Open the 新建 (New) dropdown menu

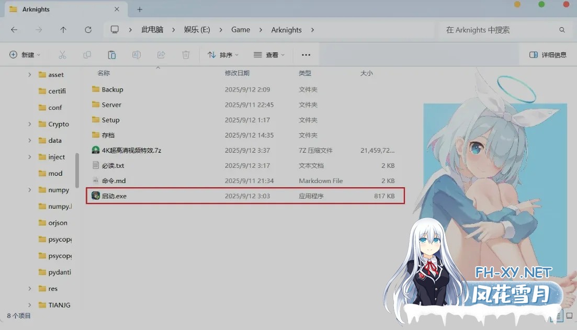click(x=24, y=54)
